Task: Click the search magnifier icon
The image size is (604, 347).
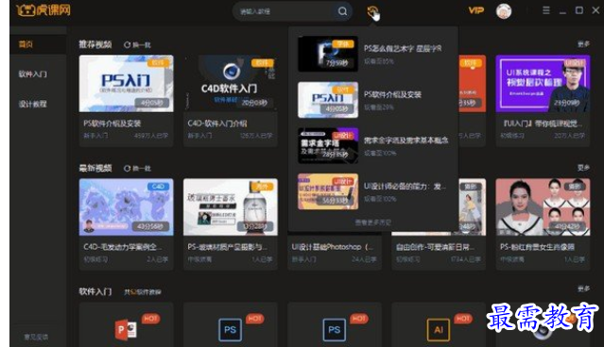Action: click(342, 11)
